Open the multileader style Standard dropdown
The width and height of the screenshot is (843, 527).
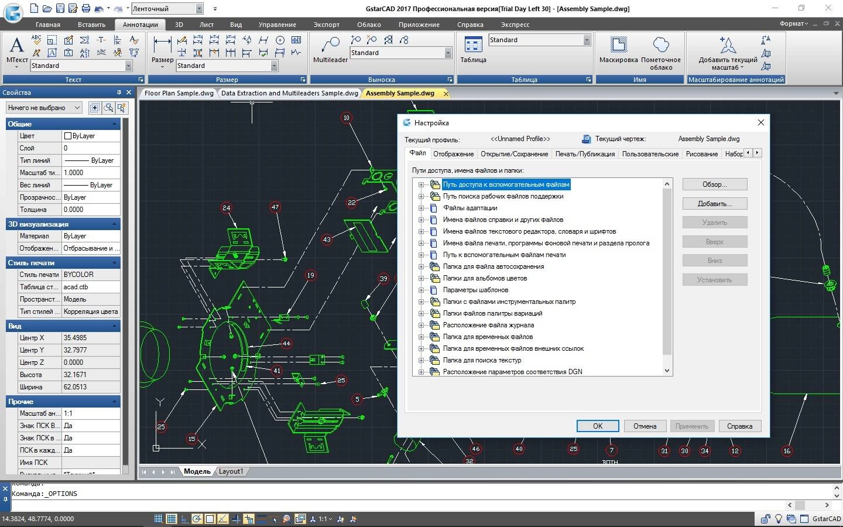pos(448,53)
